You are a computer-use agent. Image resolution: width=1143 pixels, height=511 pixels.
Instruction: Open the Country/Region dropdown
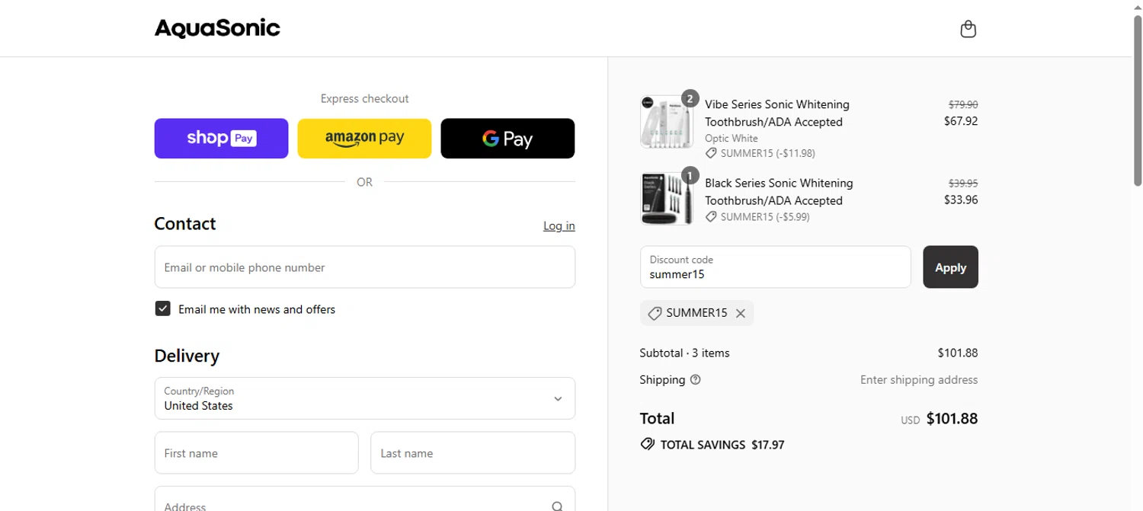click(364, 398)
